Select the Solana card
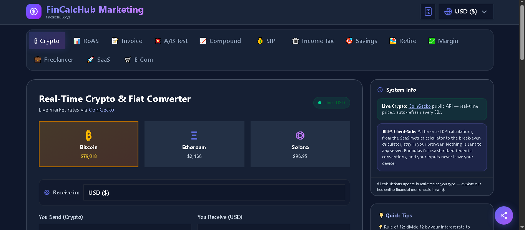Image resolution: width=525 pixels, height=230 pixels. pyautogui.click(x=300, y=144)
